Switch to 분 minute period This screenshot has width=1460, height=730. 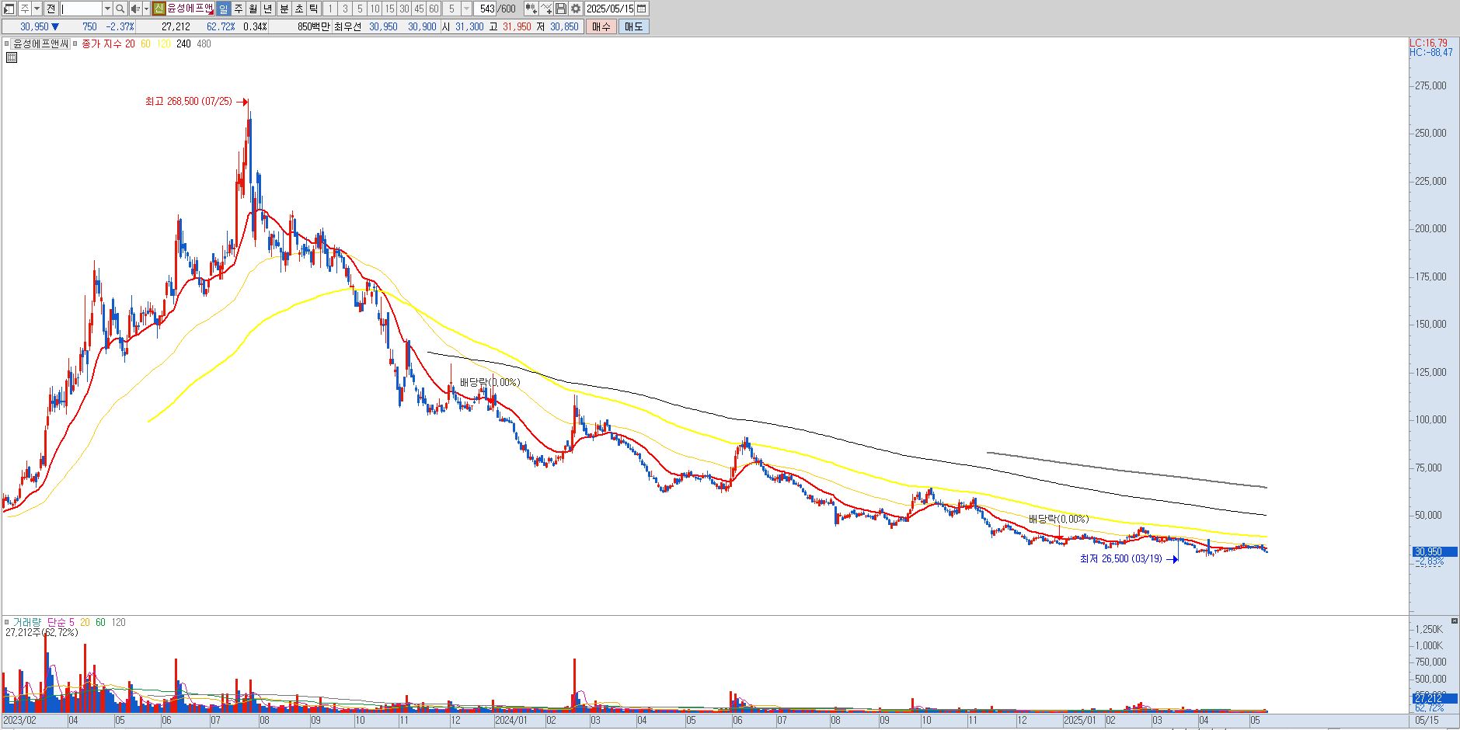(284, 9)
